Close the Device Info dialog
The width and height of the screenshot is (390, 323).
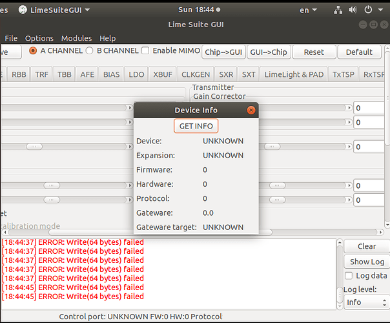pos(251,110)
